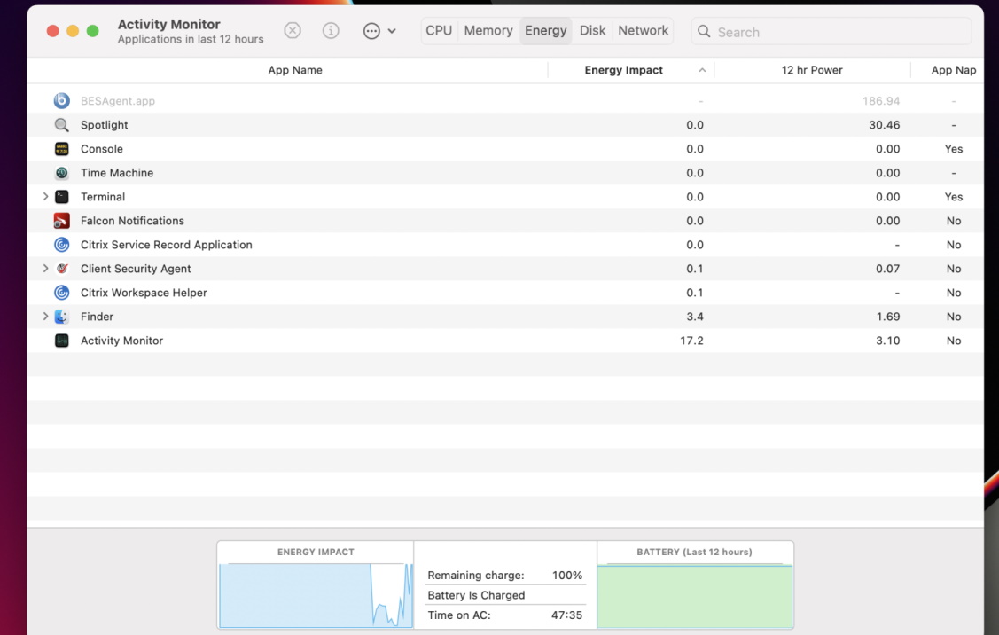Expand the Finder process group
The height and width of the screenshot is (635, 999).
(x=45, y=317)
